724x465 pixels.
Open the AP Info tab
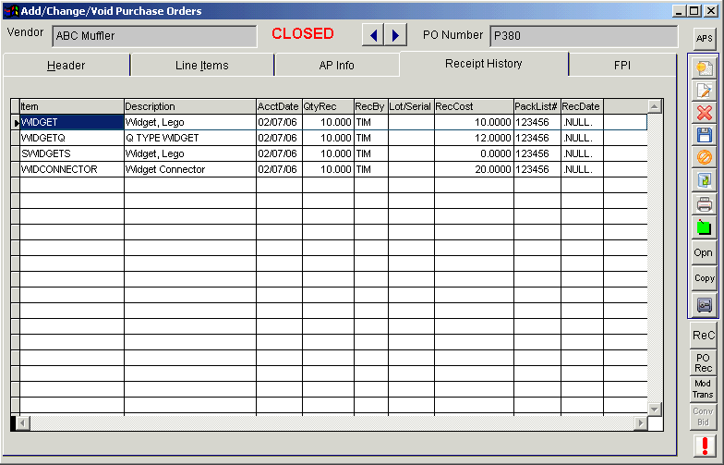click(x=336, y=65)
